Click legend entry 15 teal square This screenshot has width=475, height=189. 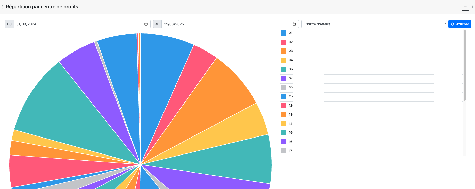click(284, 133)
